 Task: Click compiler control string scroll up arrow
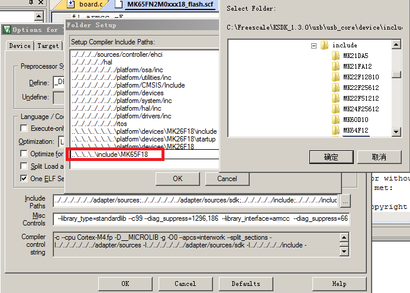click(x=344, y=237)
